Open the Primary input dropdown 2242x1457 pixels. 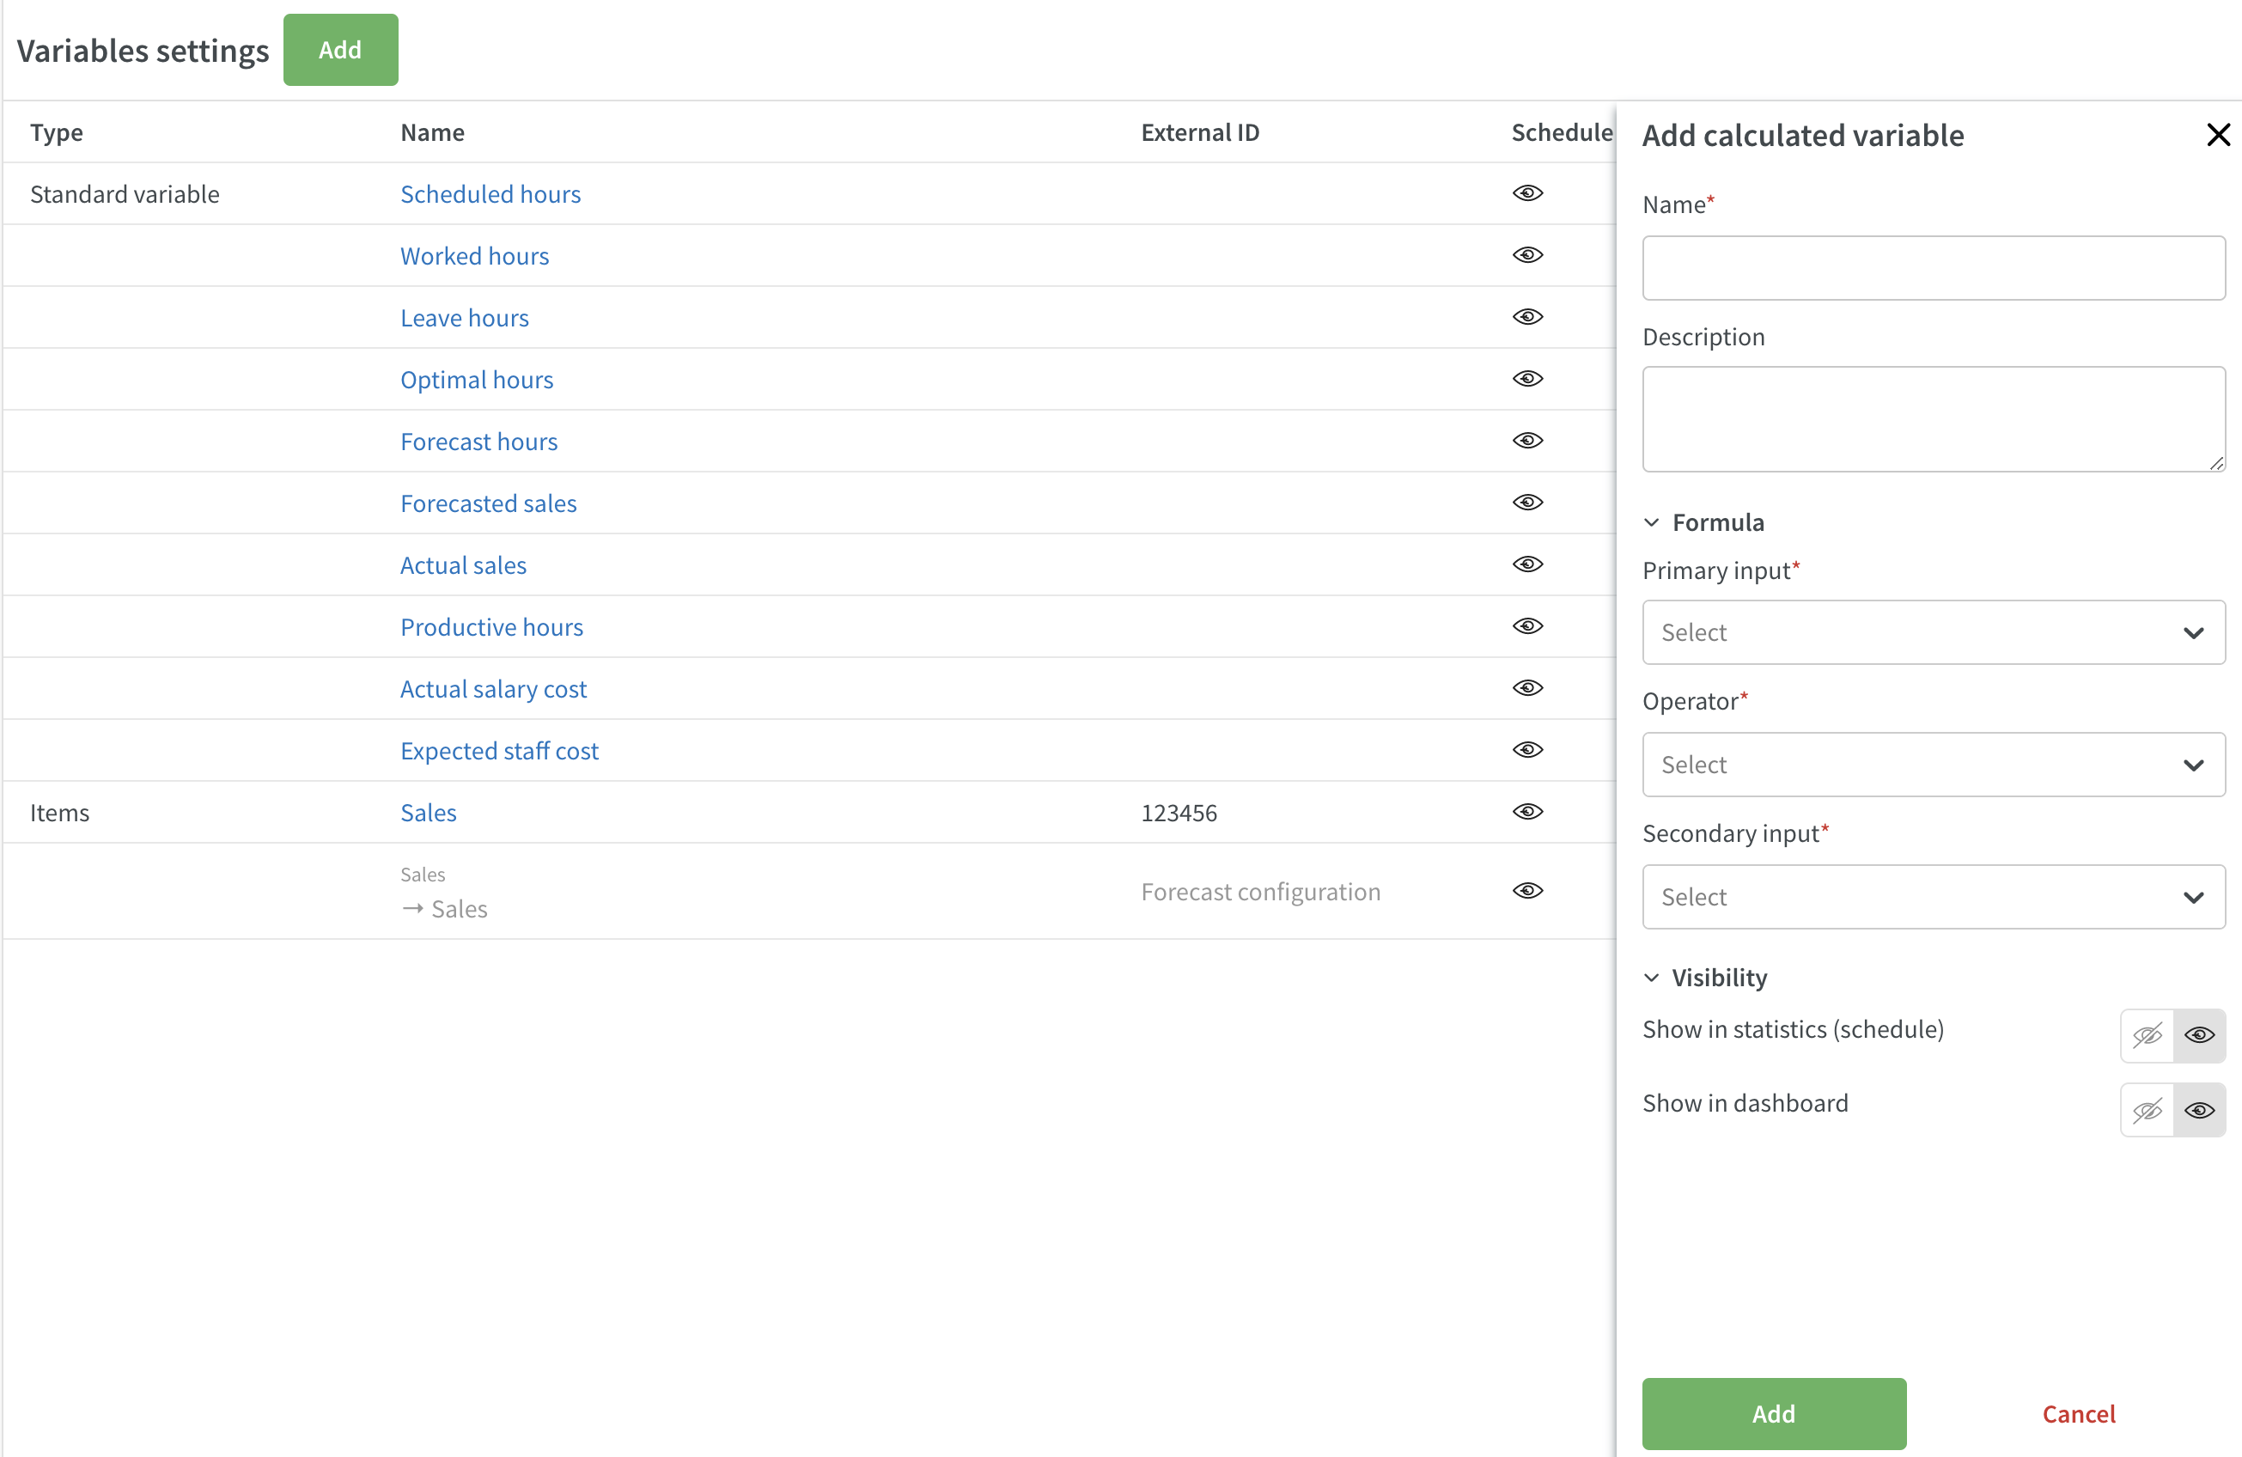coord(1933,632)
